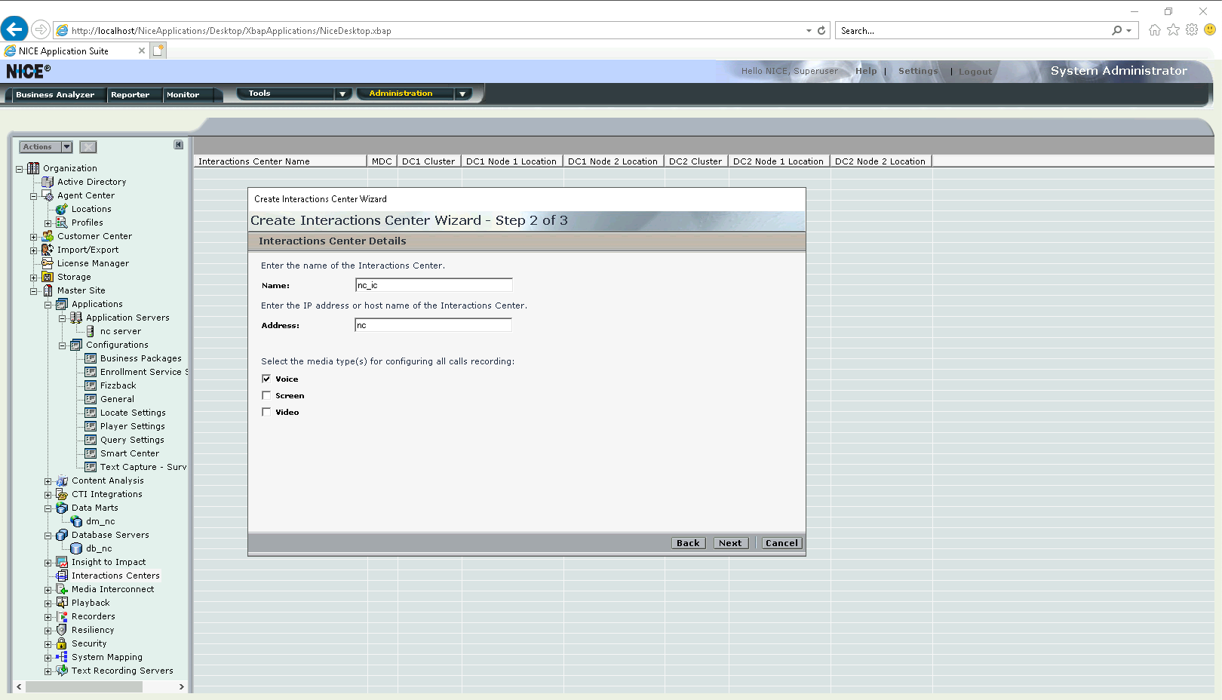1222x700 pixels.
Task: Click the System Mapping icon
Action: coord(62,657)
